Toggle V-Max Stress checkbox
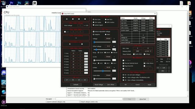195x109 pixels. coord(144,63)
